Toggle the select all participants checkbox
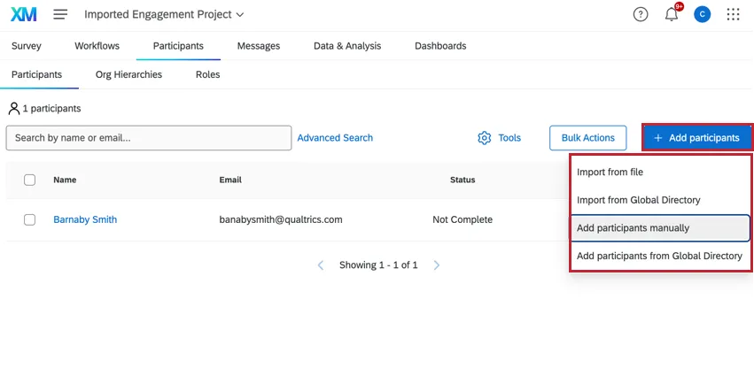This screenshot has width=754, height=376. [x=29, y=180]
